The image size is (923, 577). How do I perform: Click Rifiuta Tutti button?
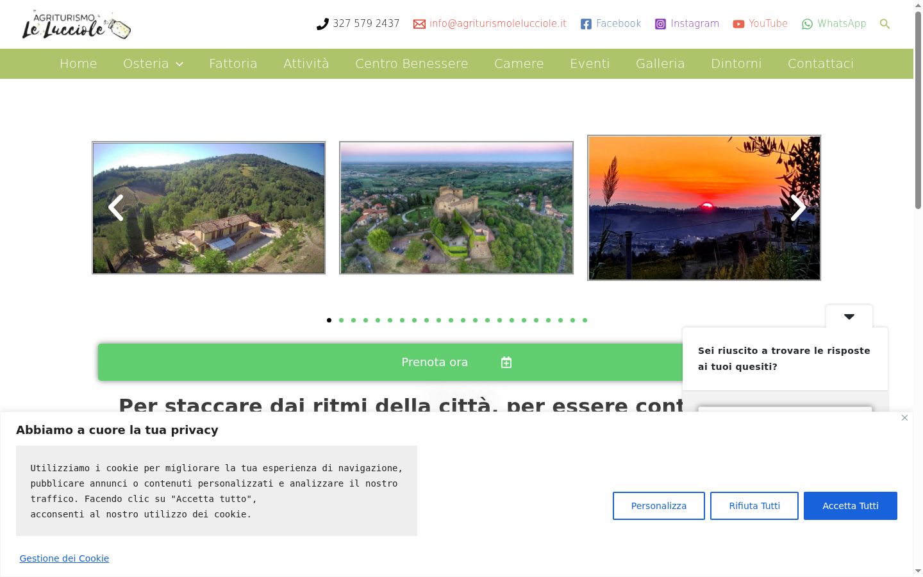pyautogui.click(x=754, y=506)
